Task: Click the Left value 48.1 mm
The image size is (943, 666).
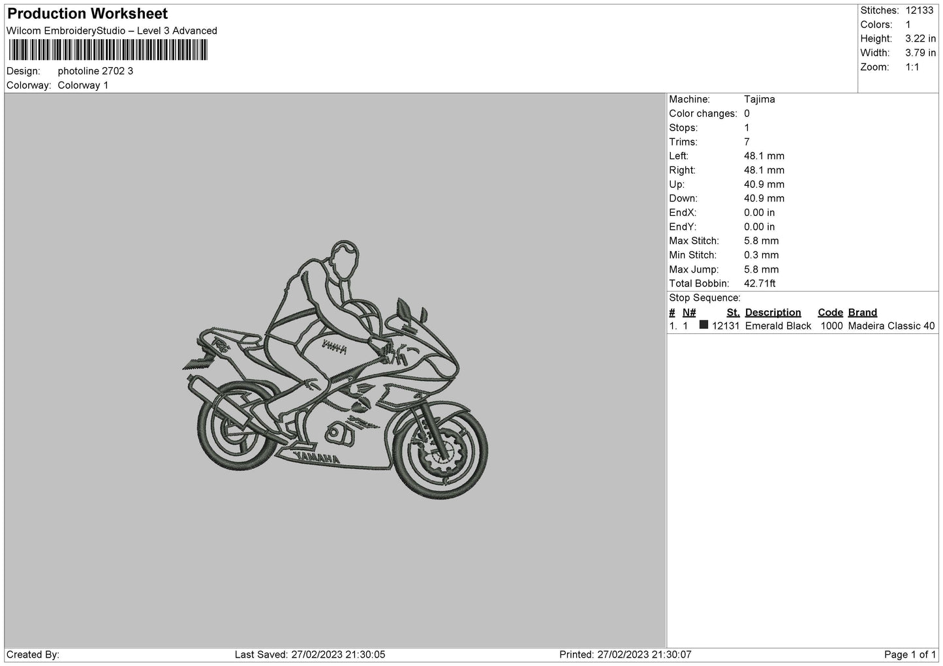Action: coord(764,156)
